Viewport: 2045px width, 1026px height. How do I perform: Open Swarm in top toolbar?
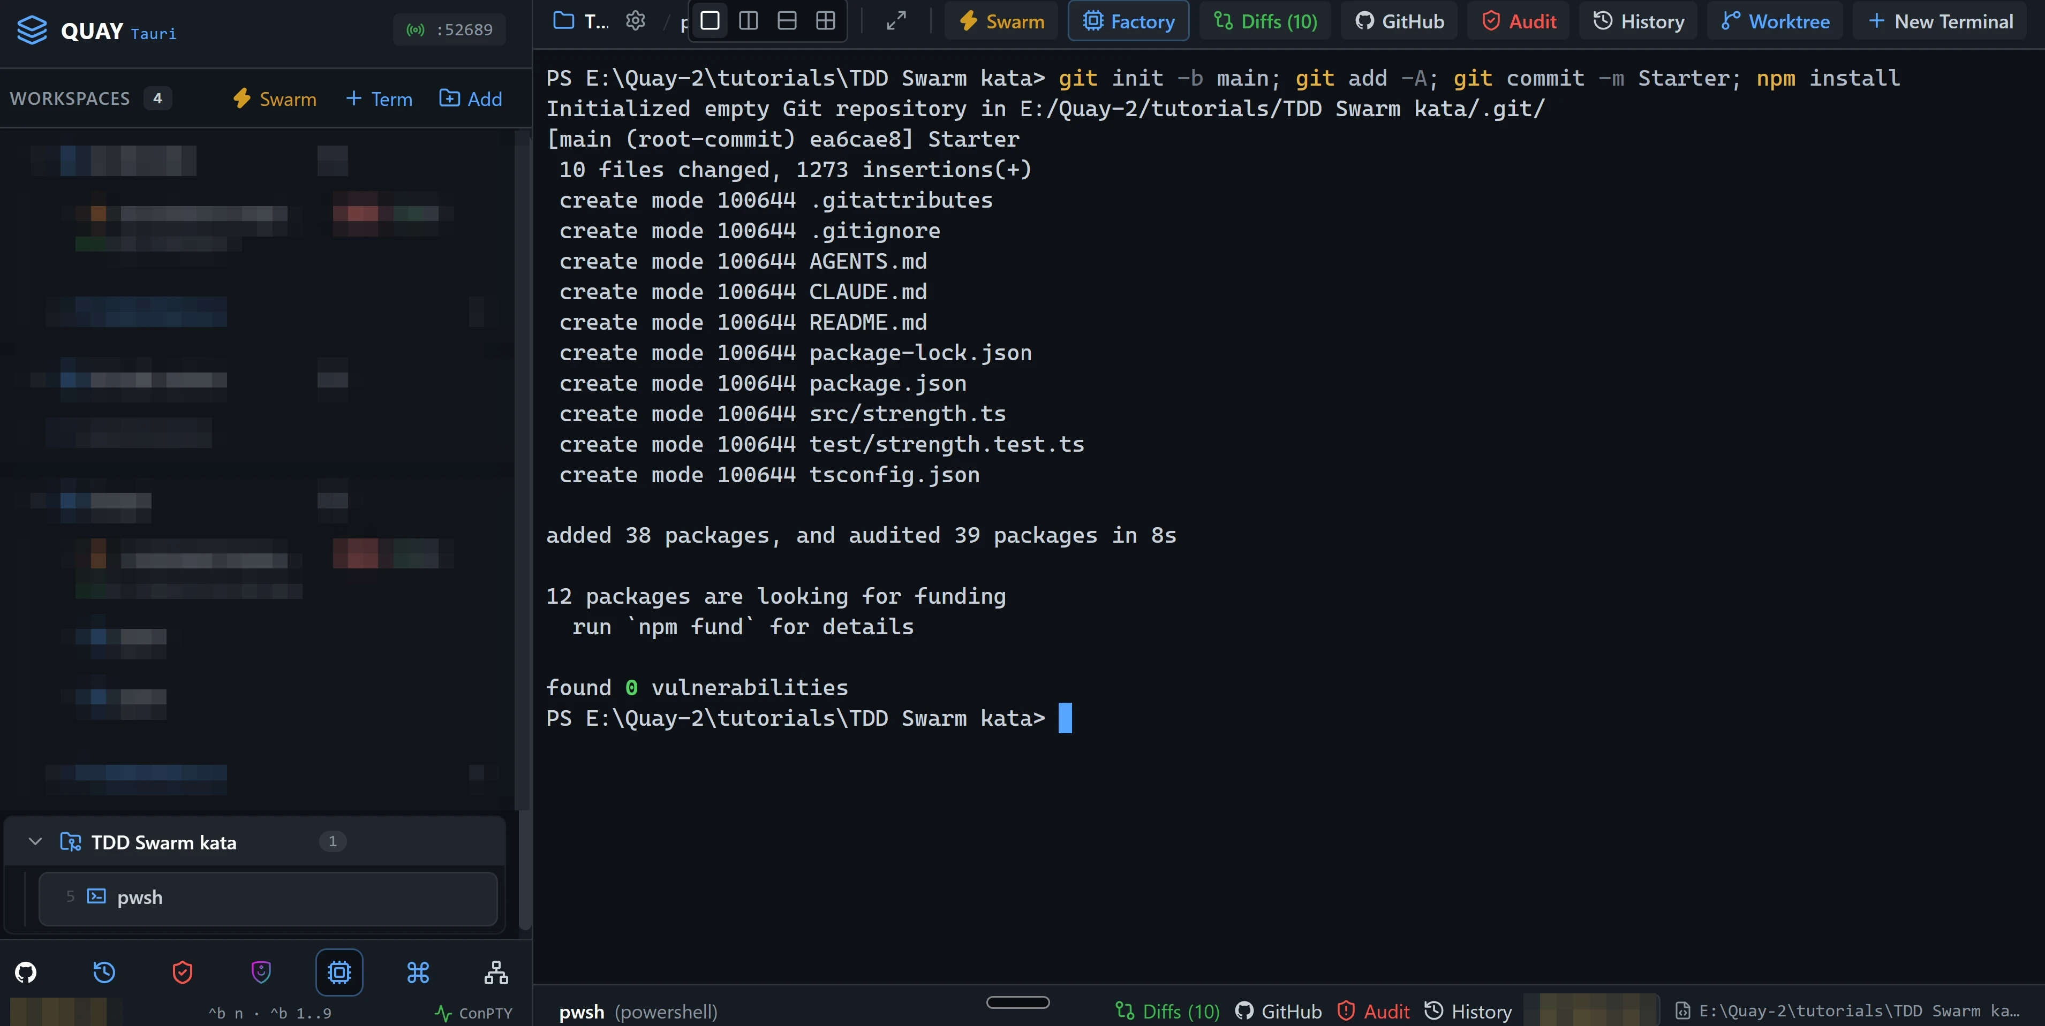1002,21
